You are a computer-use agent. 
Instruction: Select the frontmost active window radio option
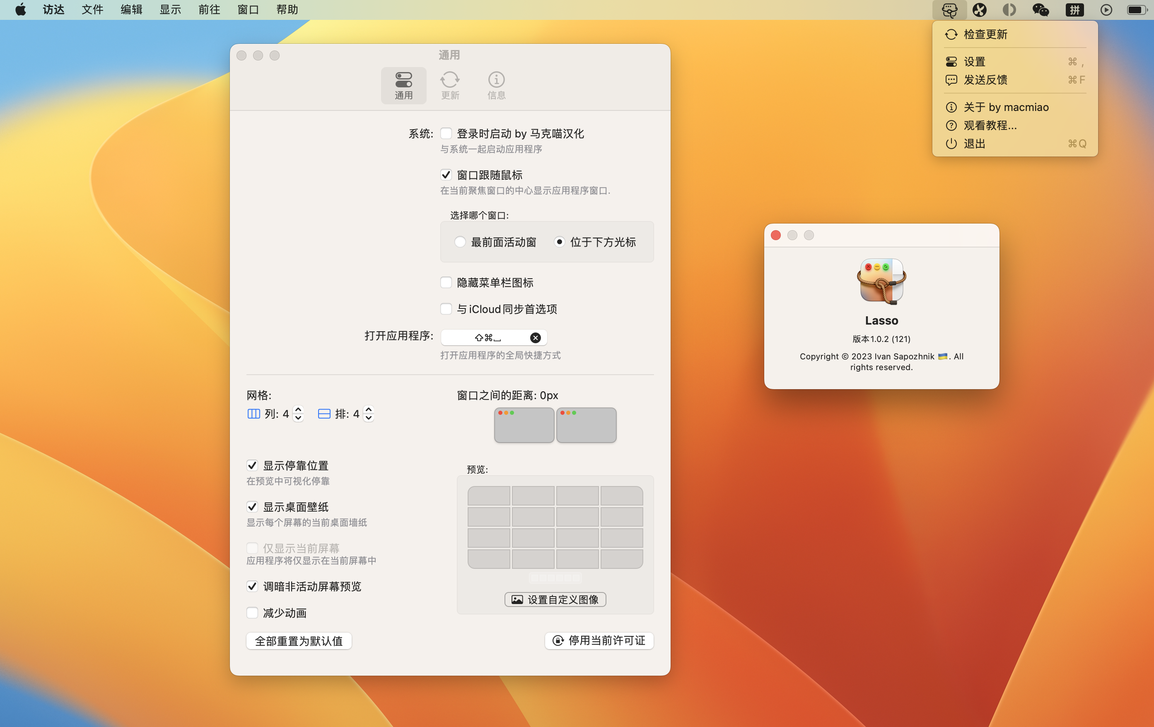[x=460, y=242]
